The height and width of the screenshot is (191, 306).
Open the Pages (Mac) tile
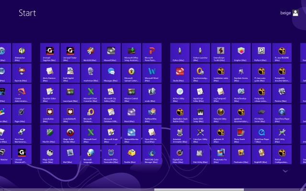pos(22,114)
